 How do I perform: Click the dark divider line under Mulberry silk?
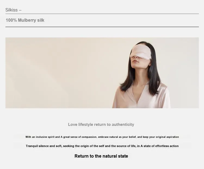[102, 27]
